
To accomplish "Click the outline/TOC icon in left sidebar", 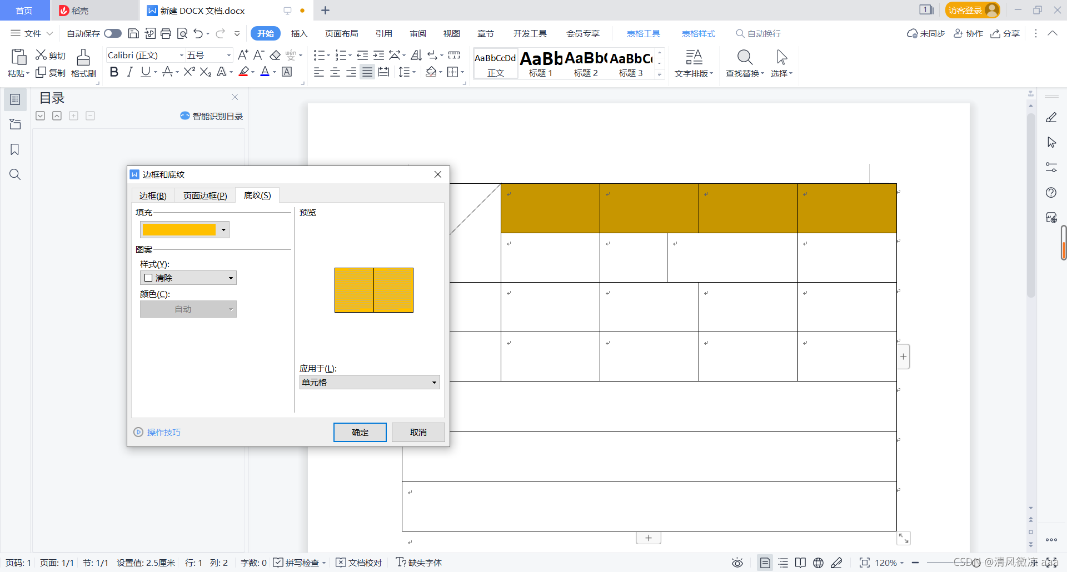I will coord(15,99).
